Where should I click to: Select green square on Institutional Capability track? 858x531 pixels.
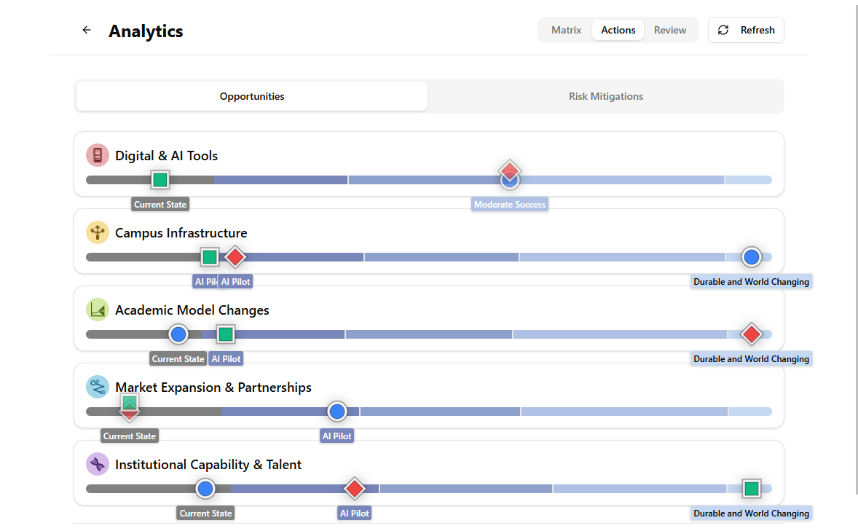pos(752,488)
